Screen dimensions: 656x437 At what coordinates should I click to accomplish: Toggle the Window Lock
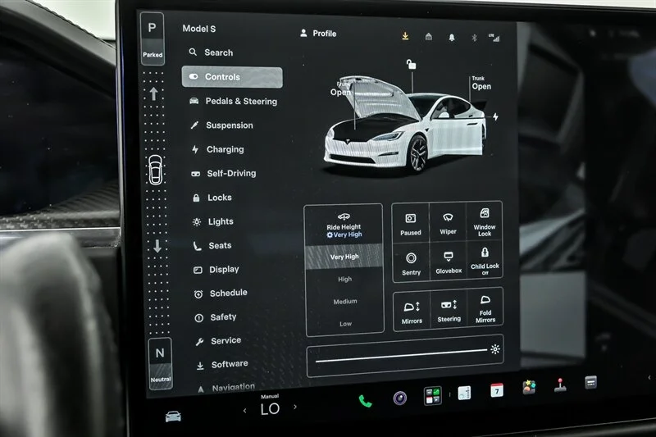485,222
